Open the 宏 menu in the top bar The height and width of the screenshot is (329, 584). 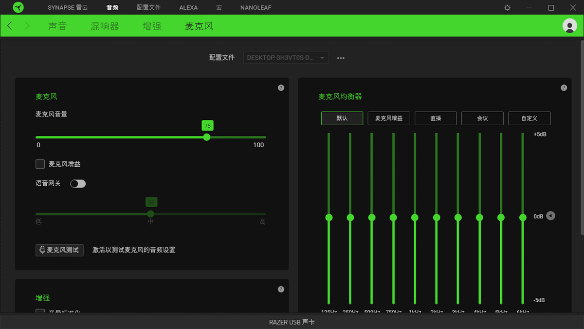point(219,8)
